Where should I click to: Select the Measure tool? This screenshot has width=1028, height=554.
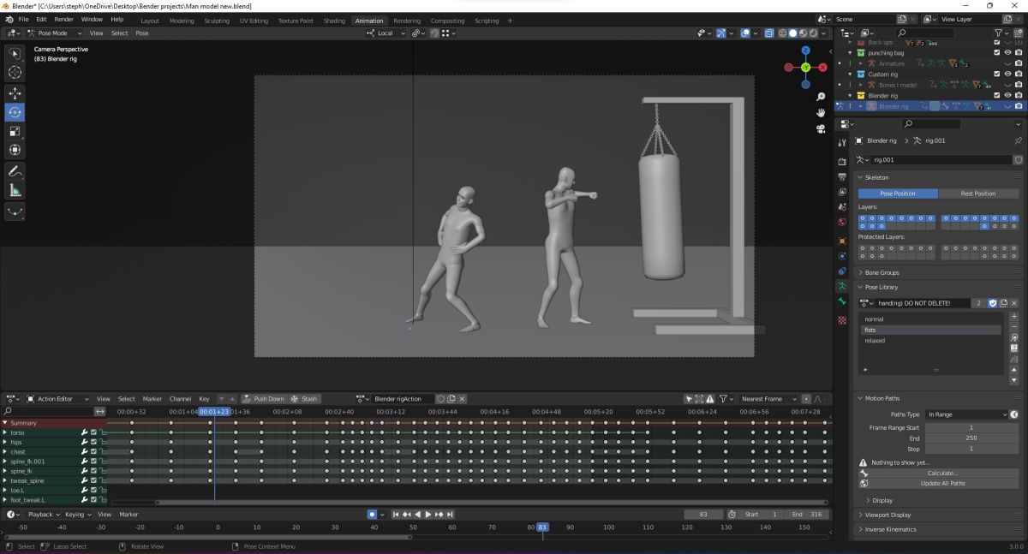coord(15,190)
